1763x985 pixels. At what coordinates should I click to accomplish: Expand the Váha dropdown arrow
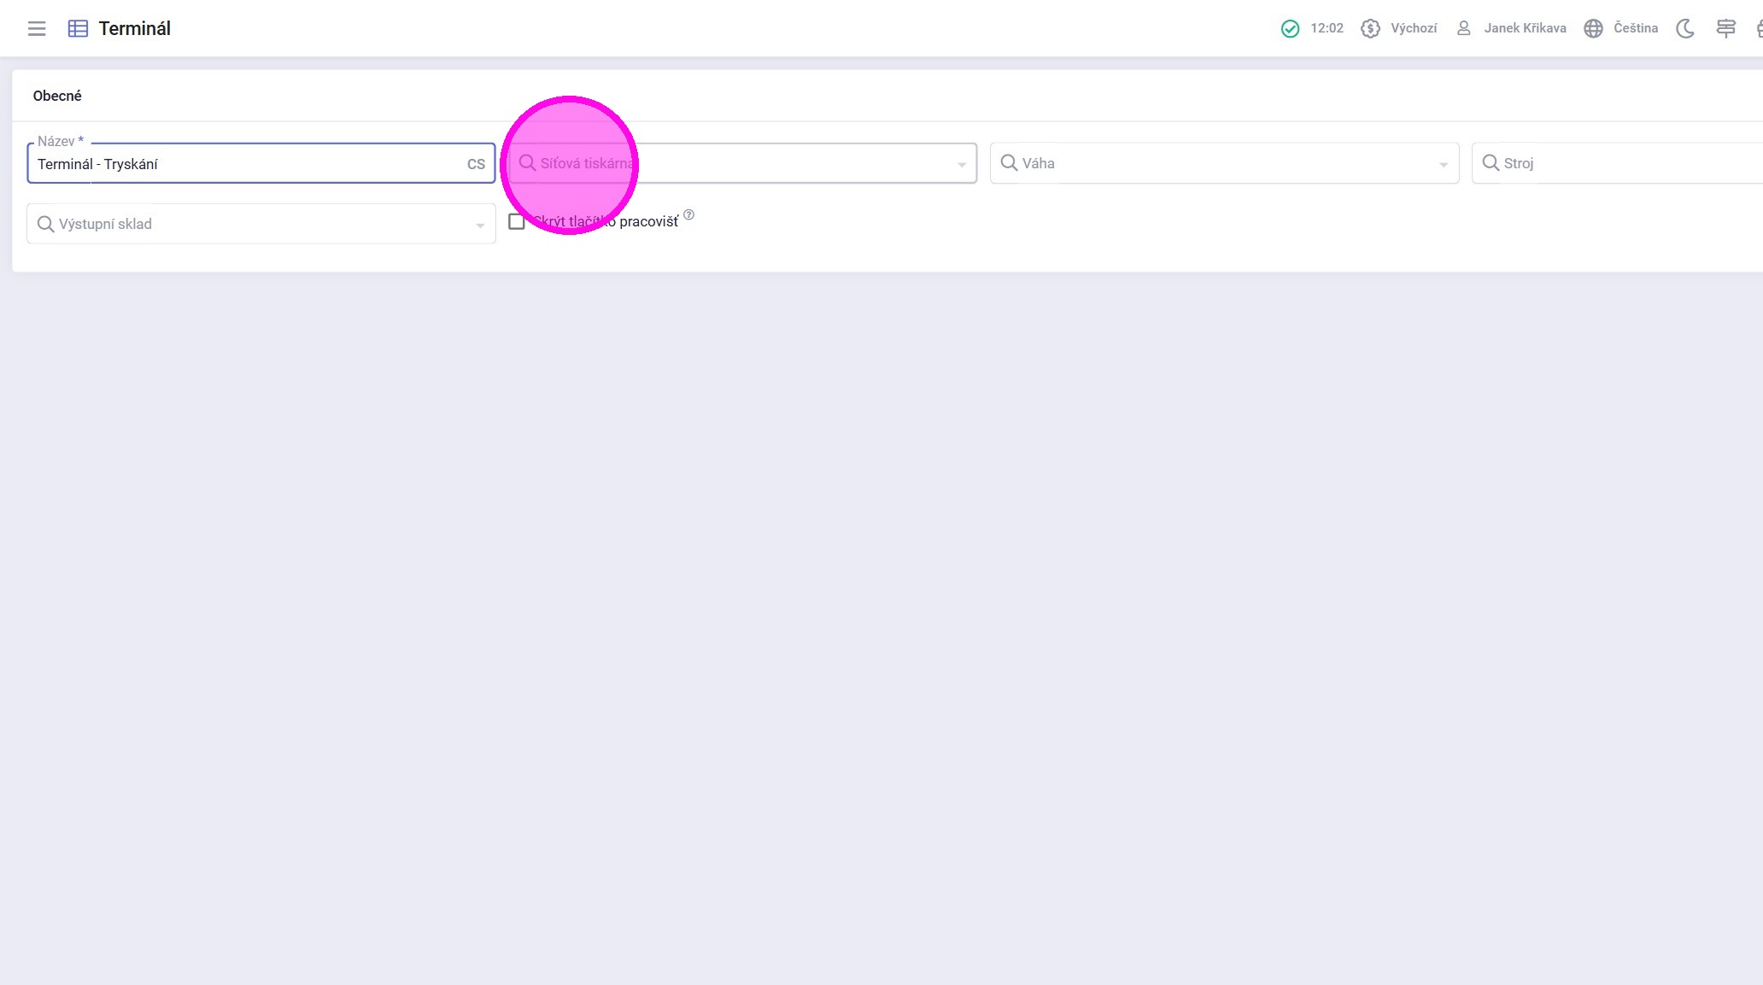(x=1443, y=164)
